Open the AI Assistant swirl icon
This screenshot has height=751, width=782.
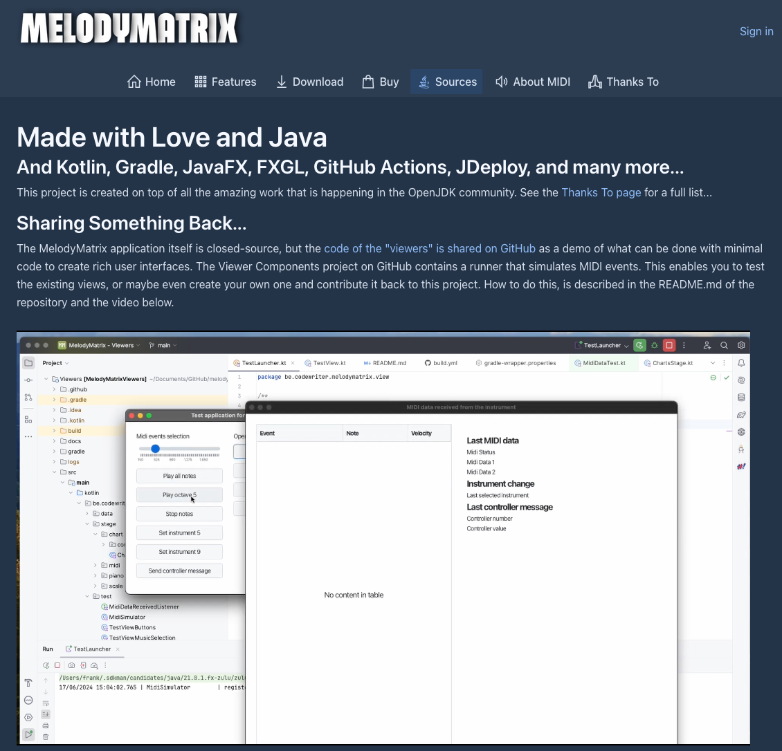741,380
